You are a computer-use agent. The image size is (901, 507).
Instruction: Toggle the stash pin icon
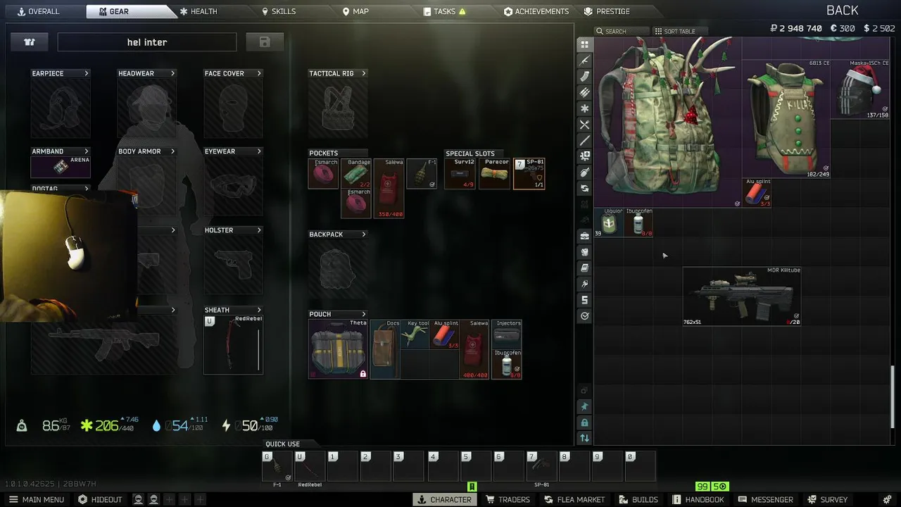584,406
